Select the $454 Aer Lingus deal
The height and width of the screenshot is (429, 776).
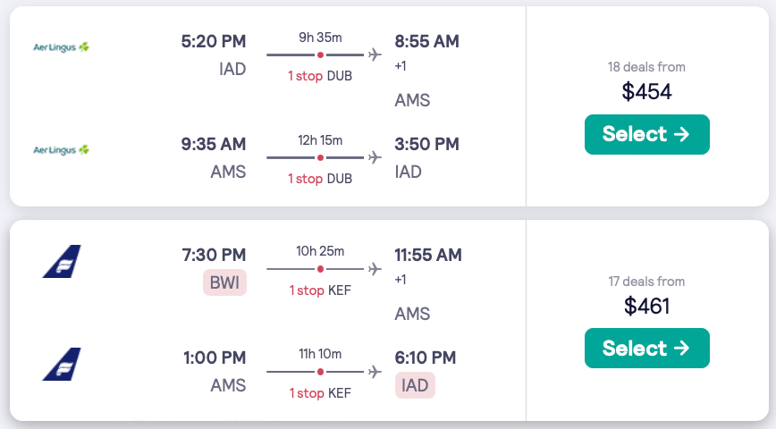[x=646, y=134]
